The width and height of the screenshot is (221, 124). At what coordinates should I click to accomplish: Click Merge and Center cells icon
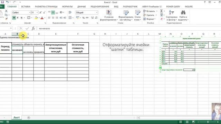[x=70, y=18]
